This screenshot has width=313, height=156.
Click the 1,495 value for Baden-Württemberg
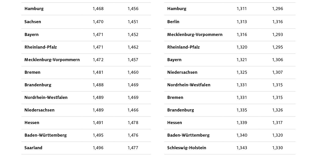(x=98, y=135)
